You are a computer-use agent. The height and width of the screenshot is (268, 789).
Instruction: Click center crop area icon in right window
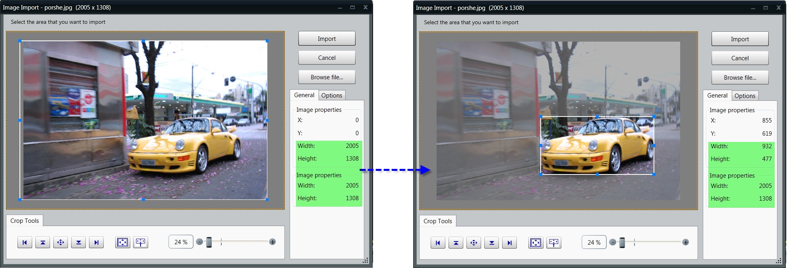[474, 243]
